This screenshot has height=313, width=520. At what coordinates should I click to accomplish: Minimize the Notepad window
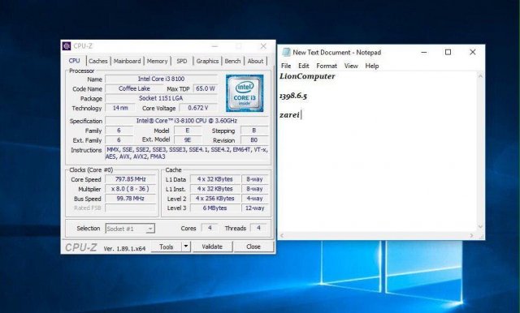[424, 52]
